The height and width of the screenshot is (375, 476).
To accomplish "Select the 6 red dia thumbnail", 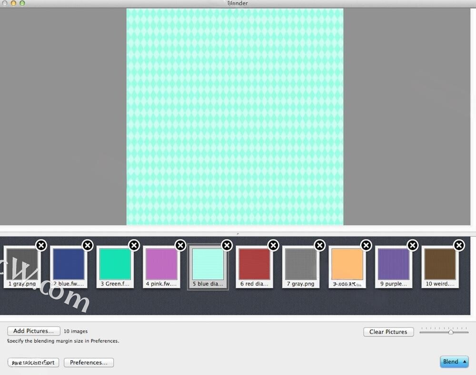I will [x=254, y=267].
